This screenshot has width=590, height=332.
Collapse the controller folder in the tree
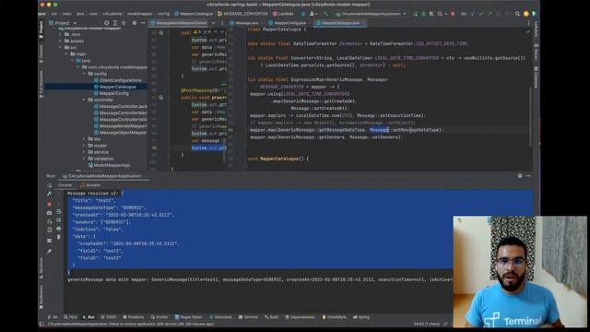(x=84, y=100)
